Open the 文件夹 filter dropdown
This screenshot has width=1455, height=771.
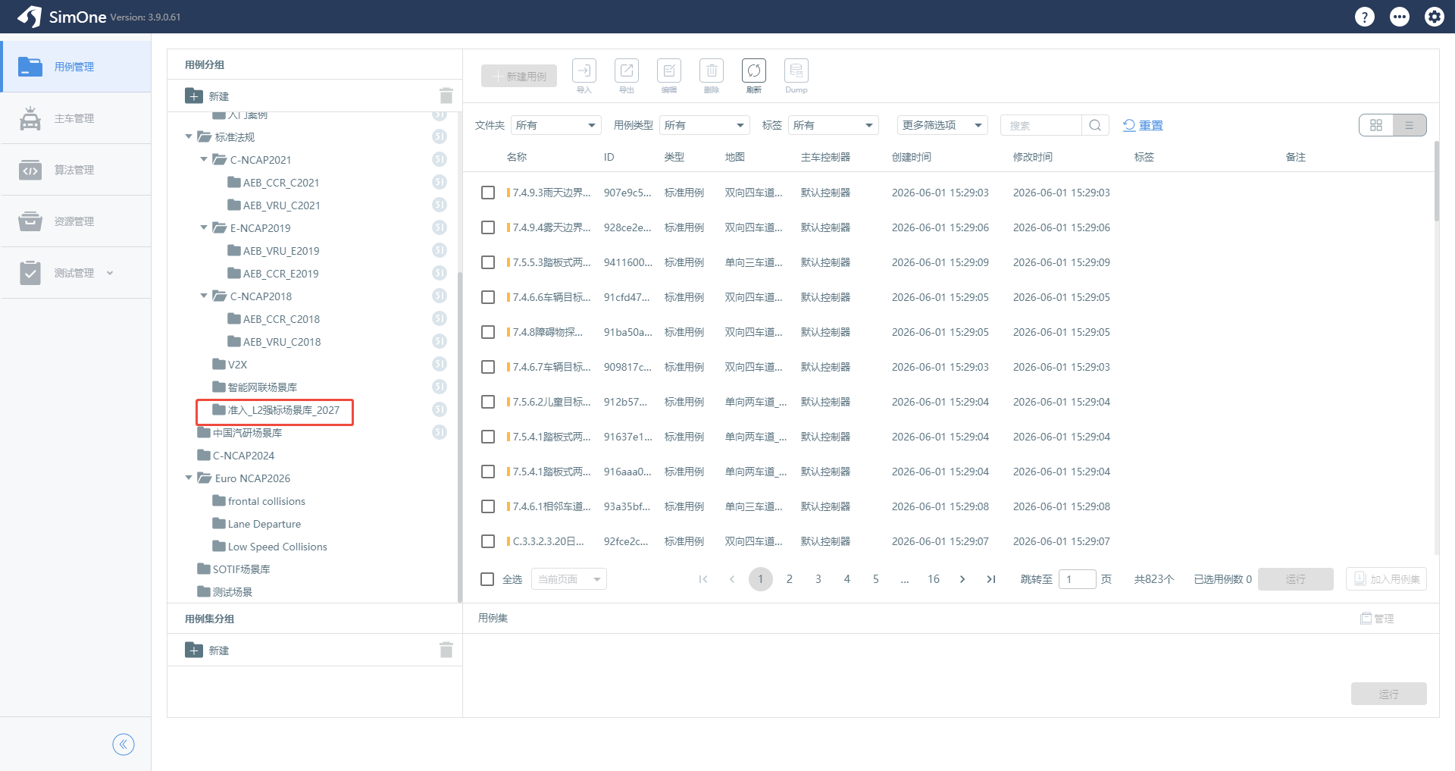pos(556,125)
